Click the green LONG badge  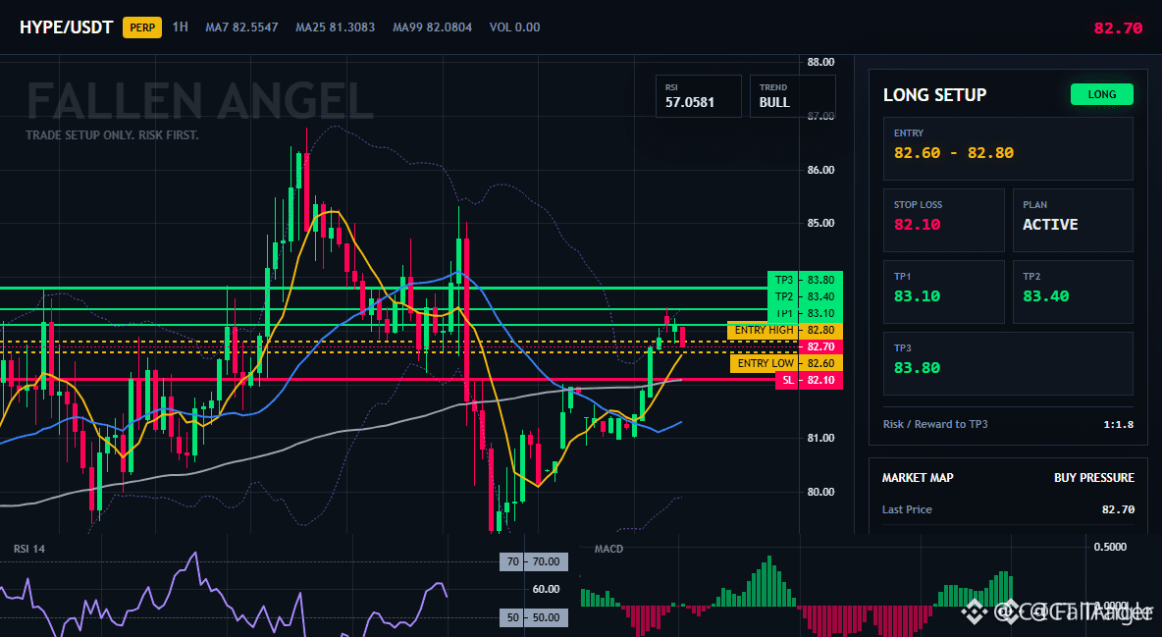pos(1101,94)
